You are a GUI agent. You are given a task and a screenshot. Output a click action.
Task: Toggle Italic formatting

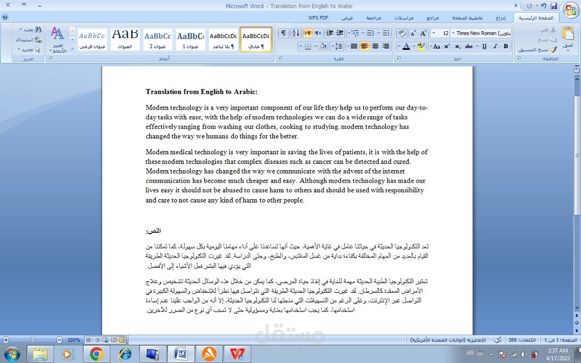495,47
